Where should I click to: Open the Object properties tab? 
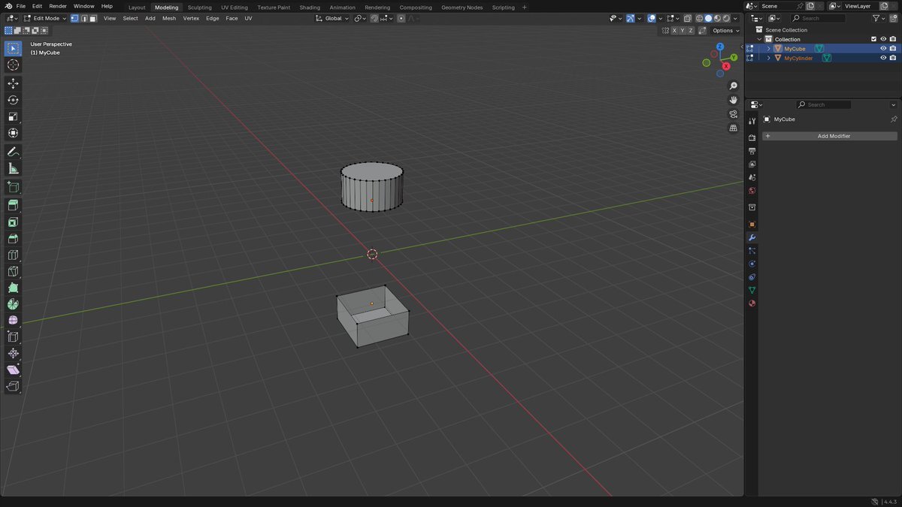click(752, 224)
